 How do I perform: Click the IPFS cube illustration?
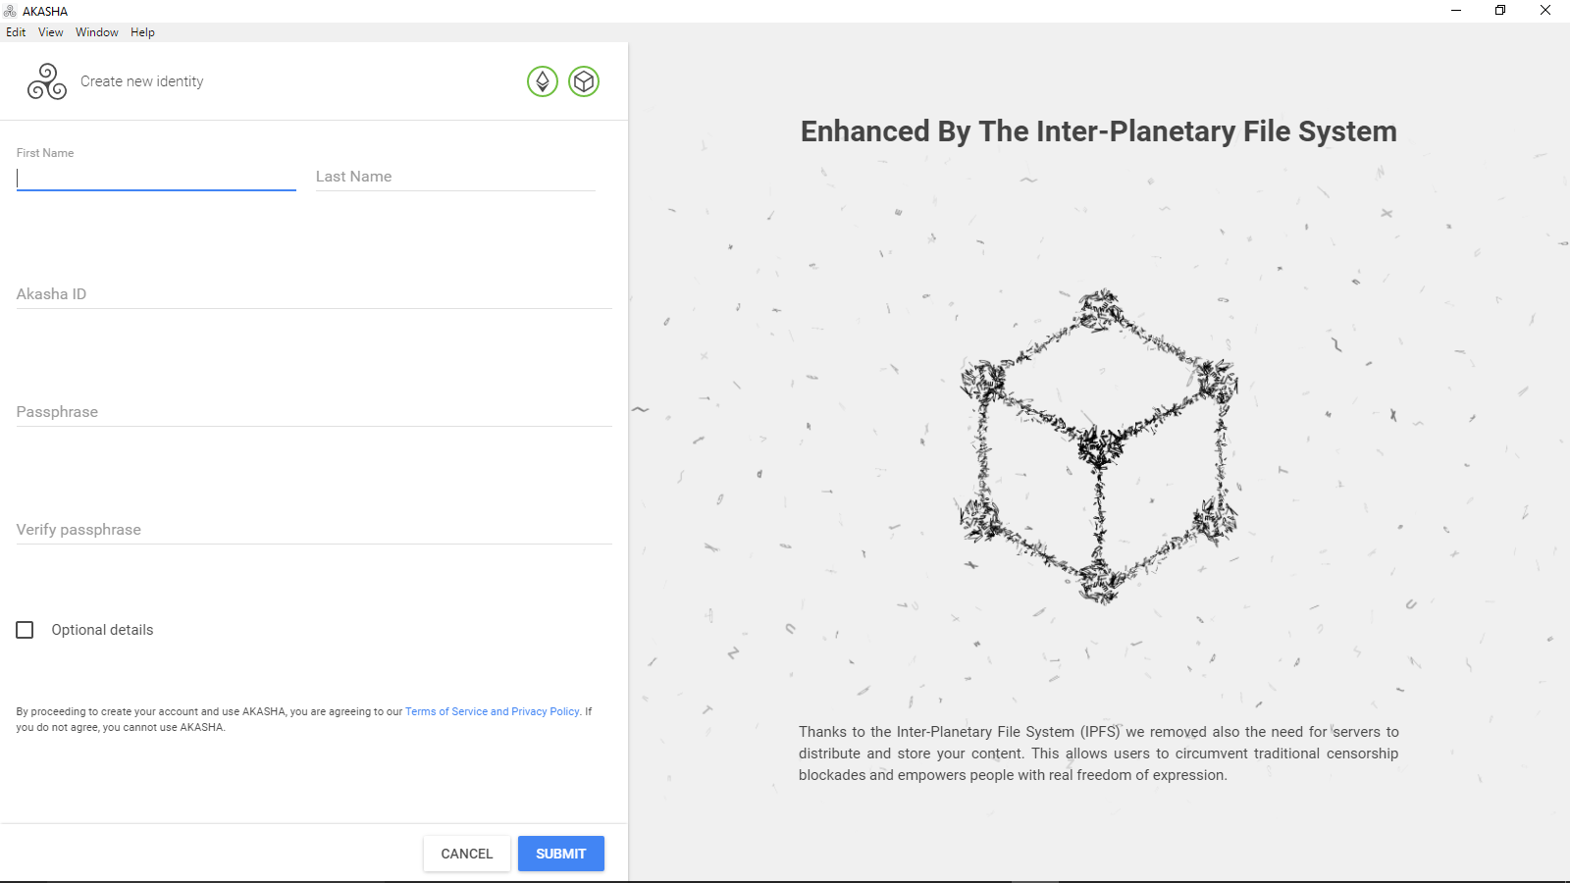click(x=1099, y=446)
